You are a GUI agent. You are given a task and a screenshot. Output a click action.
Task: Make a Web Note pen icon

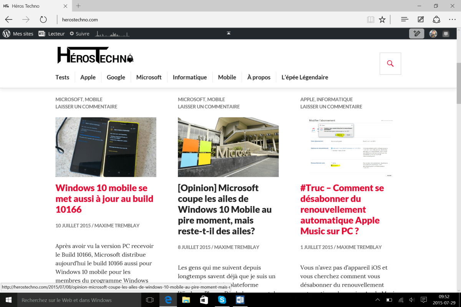pos(421,20)
